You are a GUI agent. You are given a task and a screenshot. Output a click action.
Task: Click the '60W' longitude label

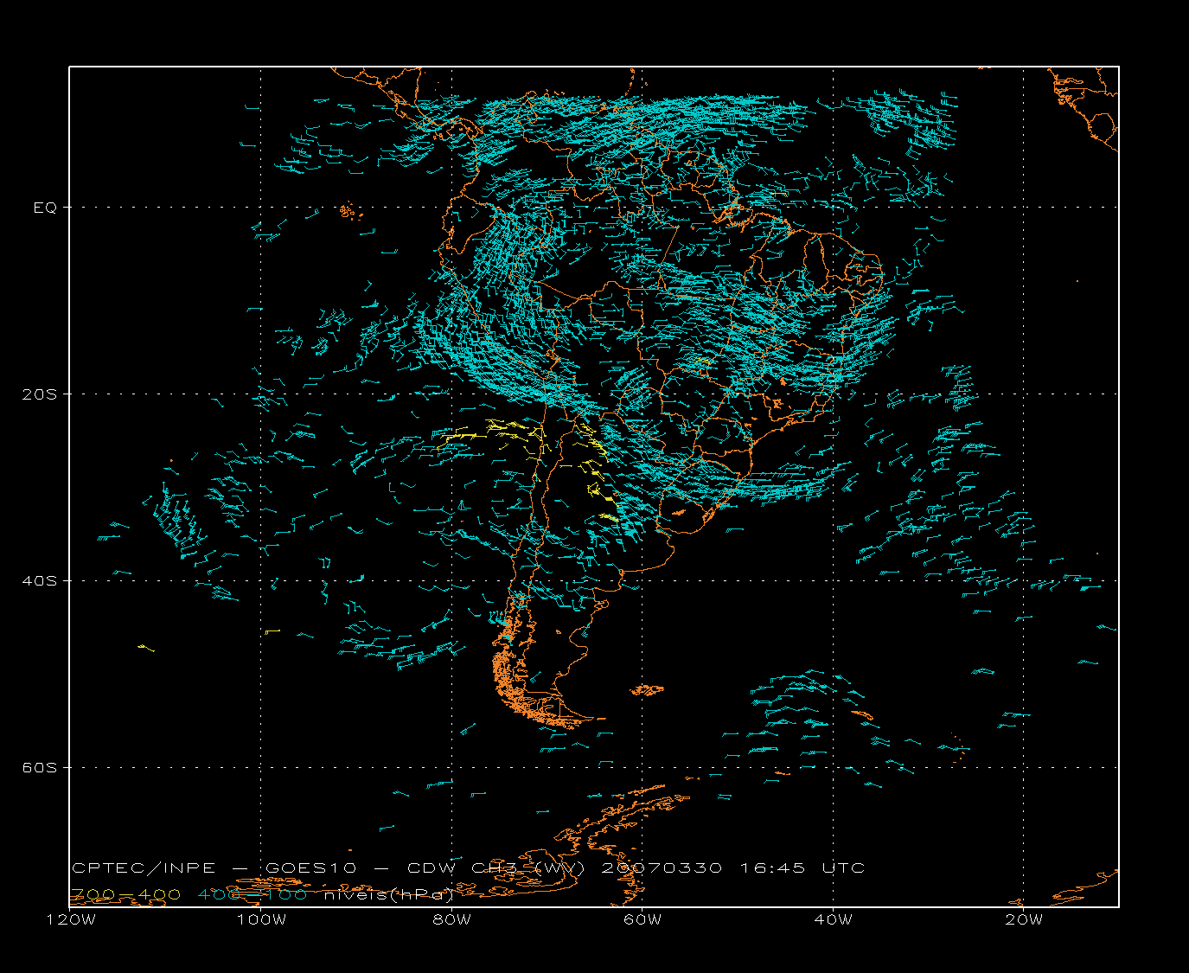[642, 919]
